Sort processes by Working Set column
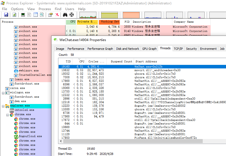This screenshot has height=156, width=226. tap(109, 22)
